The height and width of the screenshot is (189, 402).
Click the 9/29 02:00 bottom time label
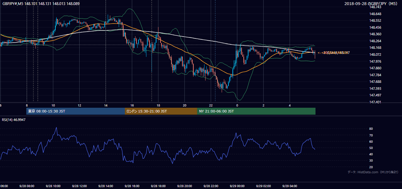263,186
